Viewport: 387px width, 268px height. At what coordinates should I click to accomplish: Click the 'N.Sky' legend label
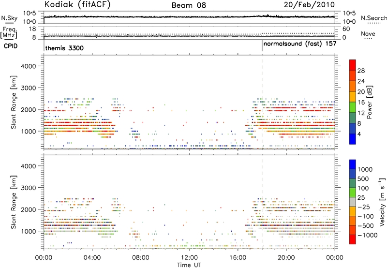click(9, 18)
